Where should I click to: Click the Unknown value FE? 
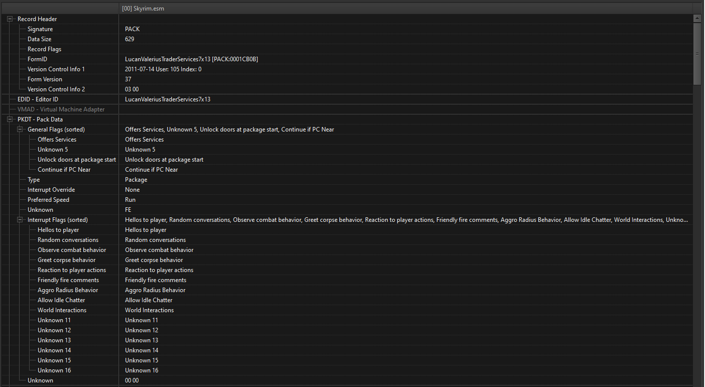[x=128, y=210]
